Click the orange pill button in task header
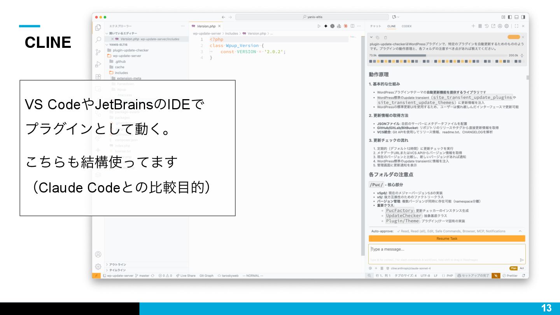The width and height of the screenshot is (560, 315). click(514, 37)
